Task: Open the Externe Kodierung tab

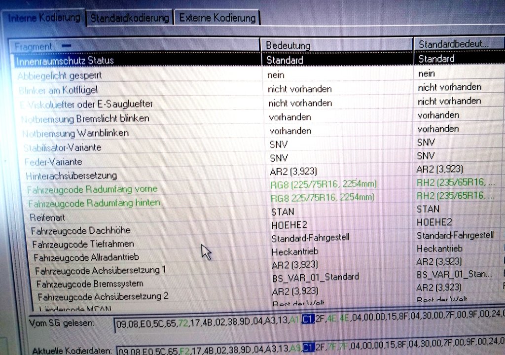Action: click(217, 18)
